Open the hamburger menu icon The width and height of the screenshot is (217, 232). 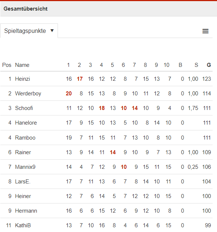click(205, 31)
